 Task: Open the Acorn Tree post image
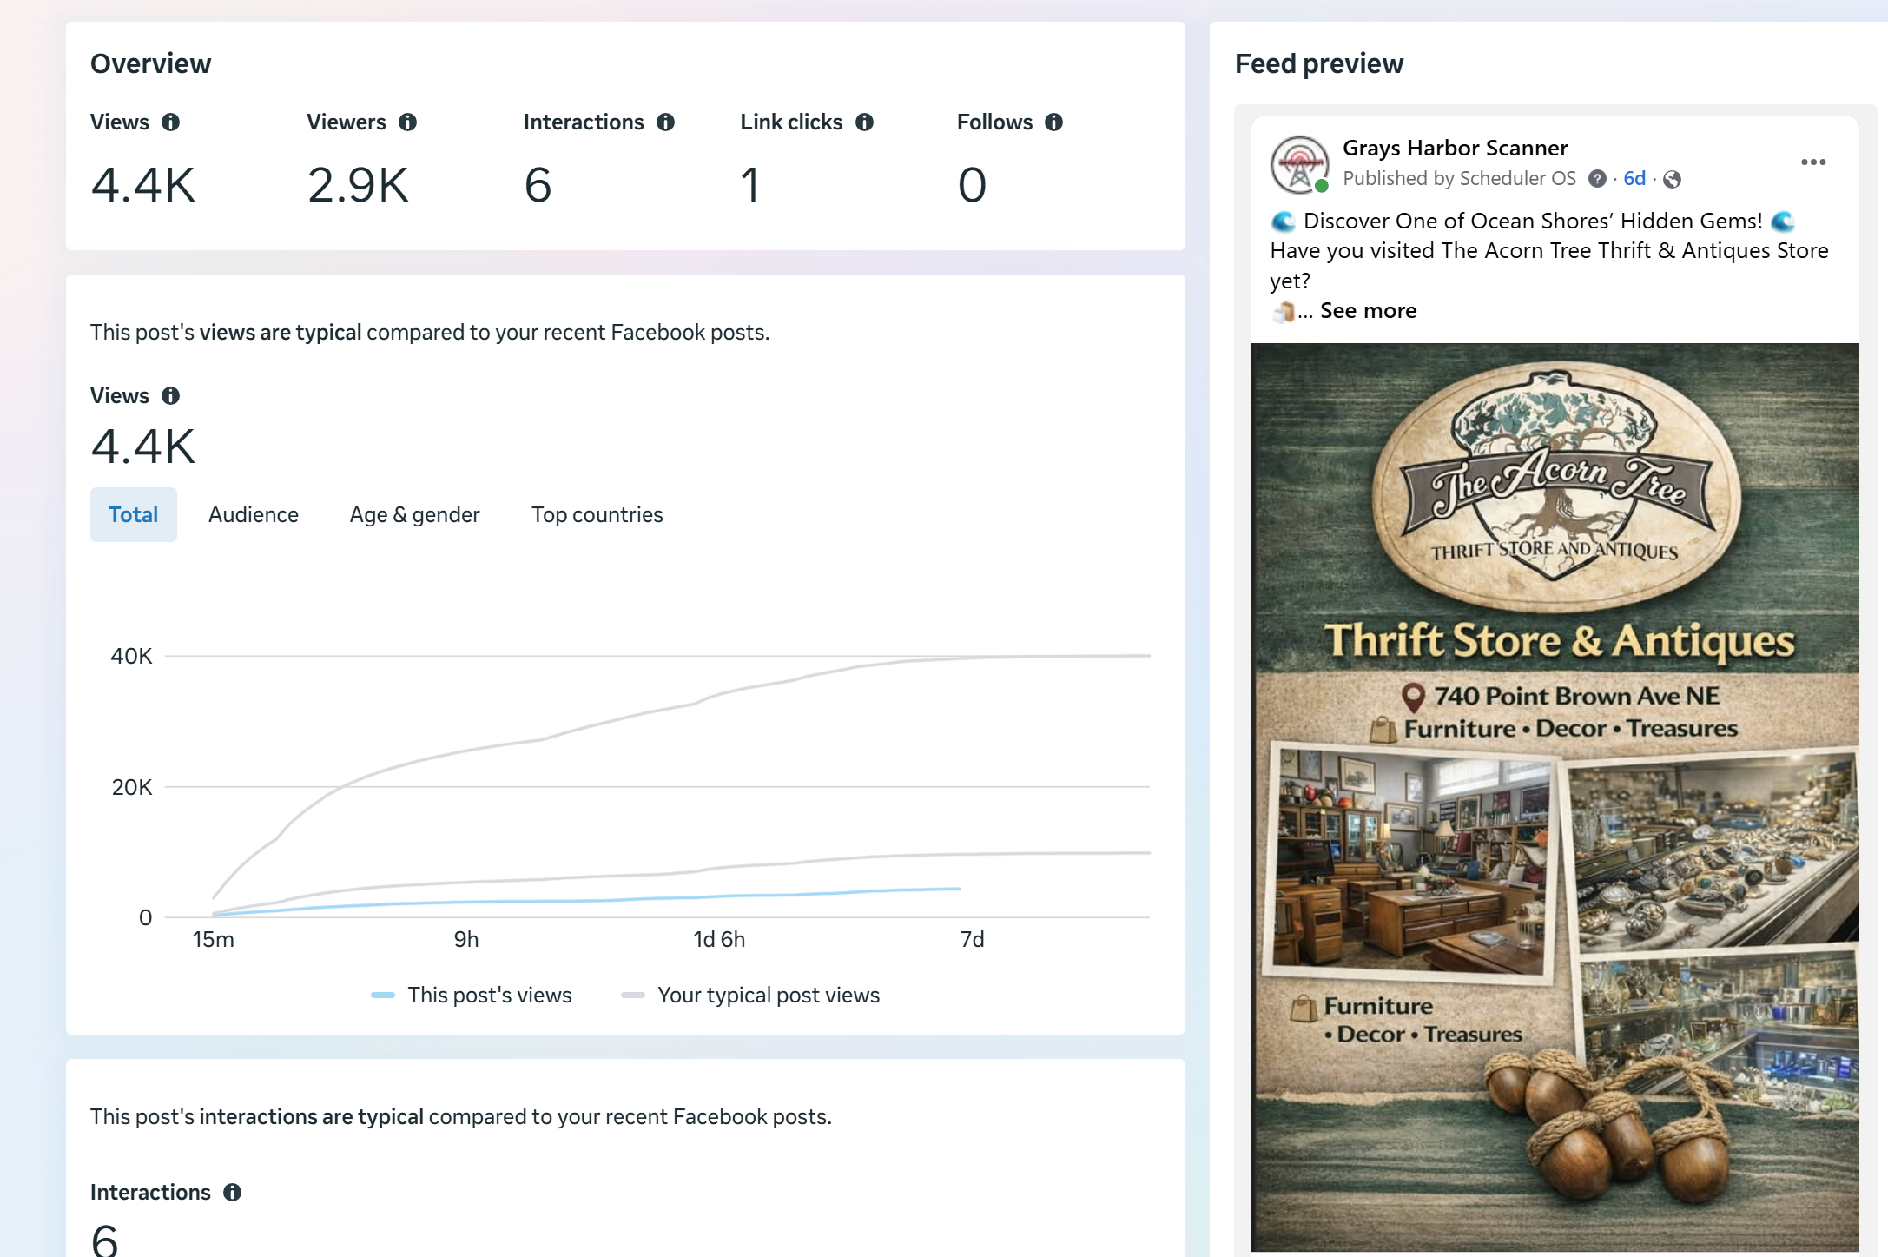point(1555,797)
